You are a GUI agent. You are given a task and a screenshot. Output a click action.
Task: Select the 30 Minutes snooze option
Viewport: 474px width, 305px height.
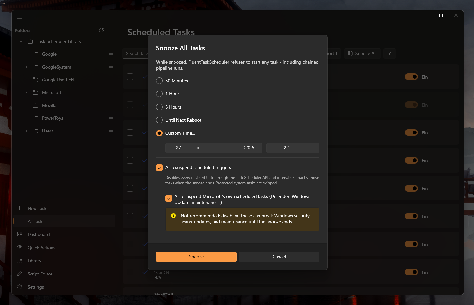click(159, 81)
